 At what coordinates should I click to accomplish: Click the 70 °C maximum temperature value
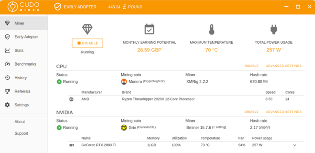[212, 50]
